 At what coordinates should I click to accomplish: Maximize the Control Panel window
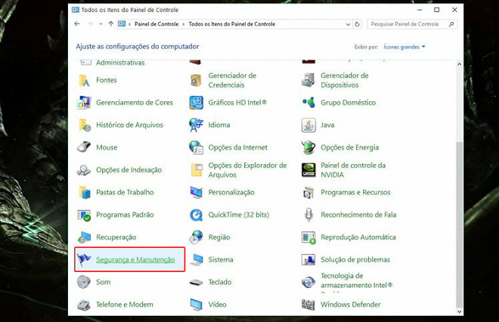(437, 10)
